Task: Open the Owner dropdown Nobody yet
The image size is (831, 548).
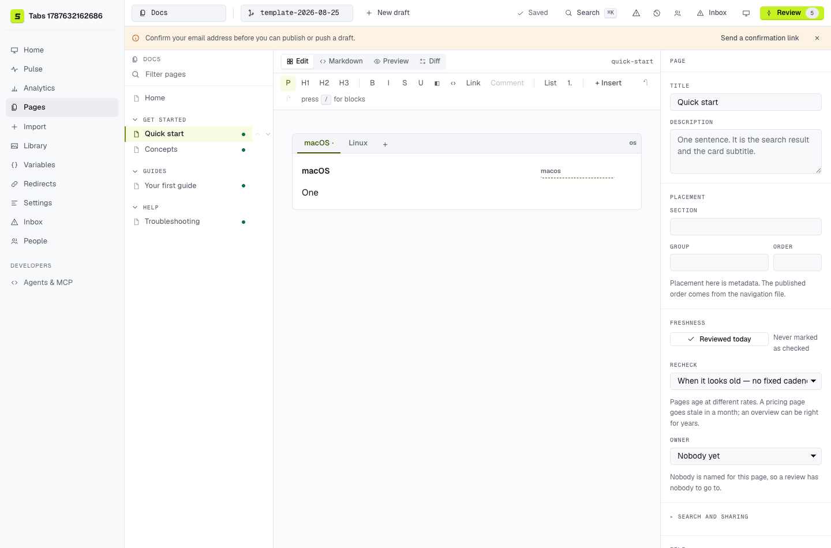Action: [x=746, y=456]
